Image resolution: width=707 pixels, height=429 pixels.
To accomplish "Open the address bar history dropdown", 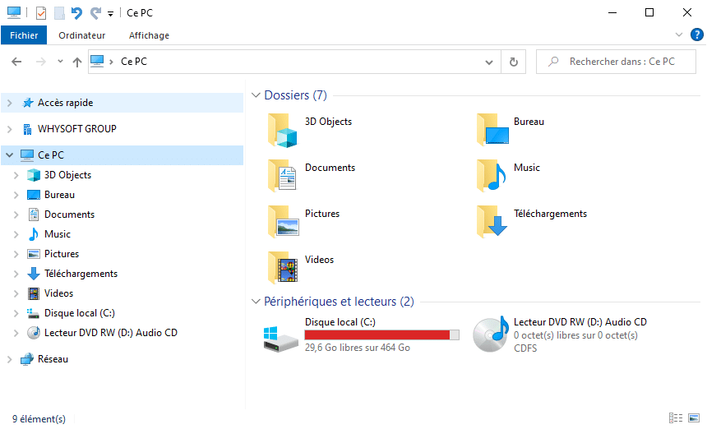I will [x=489, y=62].
